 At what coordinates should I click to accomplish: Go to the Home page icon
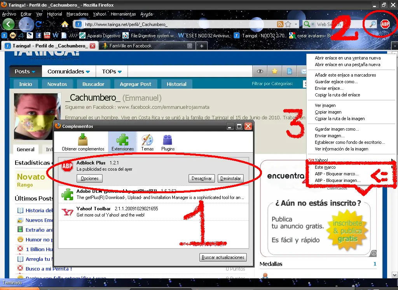click(65, 24)
